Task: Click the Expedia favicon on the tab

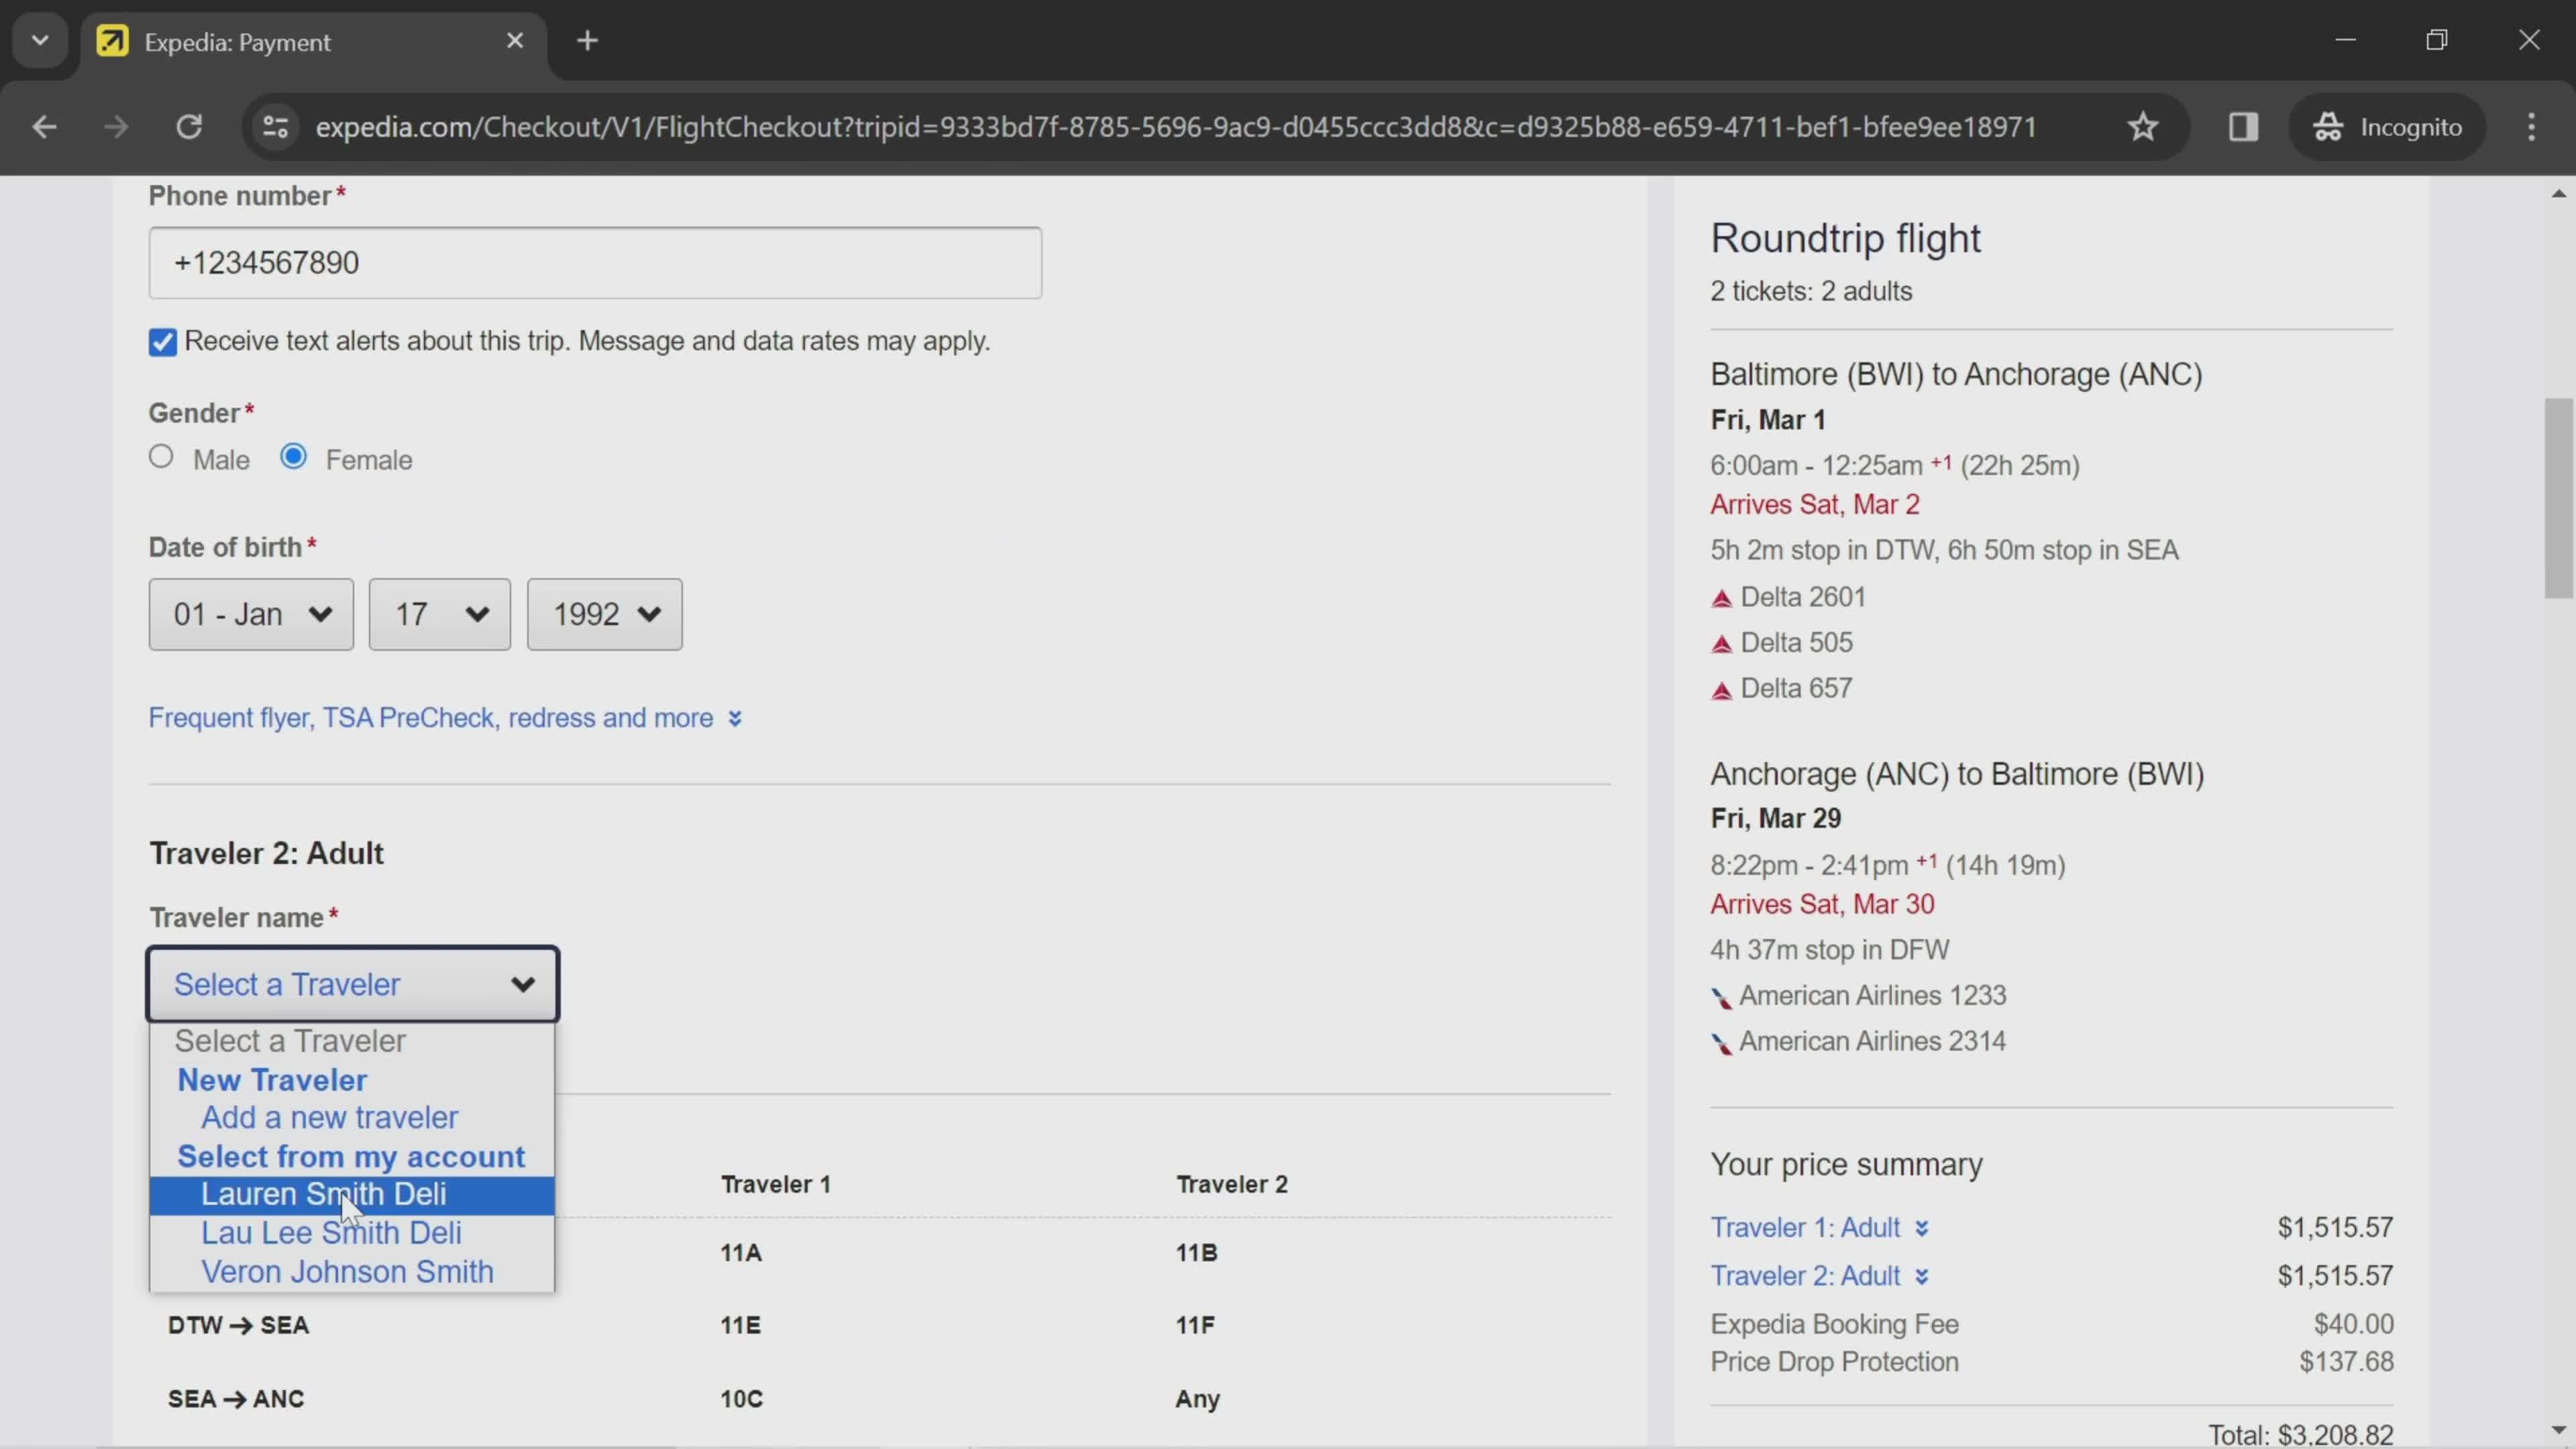Action: click(x=112, y=41)
